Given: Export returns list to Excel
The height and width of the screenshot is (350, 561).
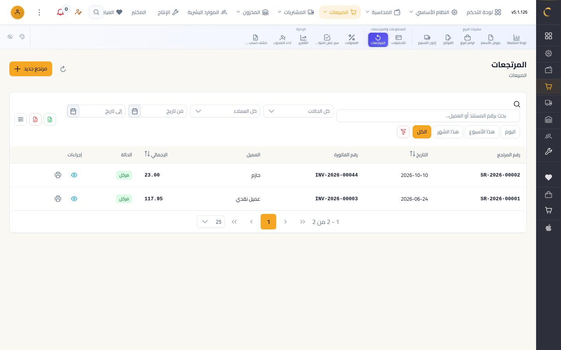Looking at the screenshot, I should pyautogui.click(x=50, y=119).
